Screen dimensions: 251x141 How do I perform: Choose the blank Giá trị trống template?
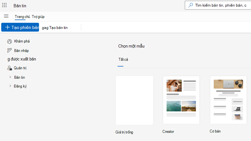[x=134, y=100]
